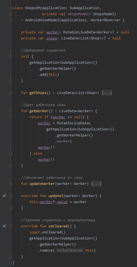
Task: Click the AndroidViewModel superclass name
Action: [42, 20]
